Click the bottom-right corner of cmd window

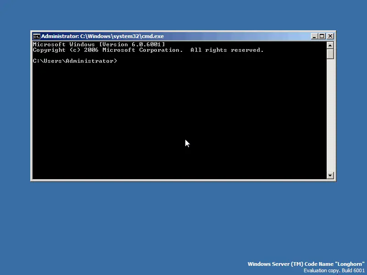[x=335, y=181]
